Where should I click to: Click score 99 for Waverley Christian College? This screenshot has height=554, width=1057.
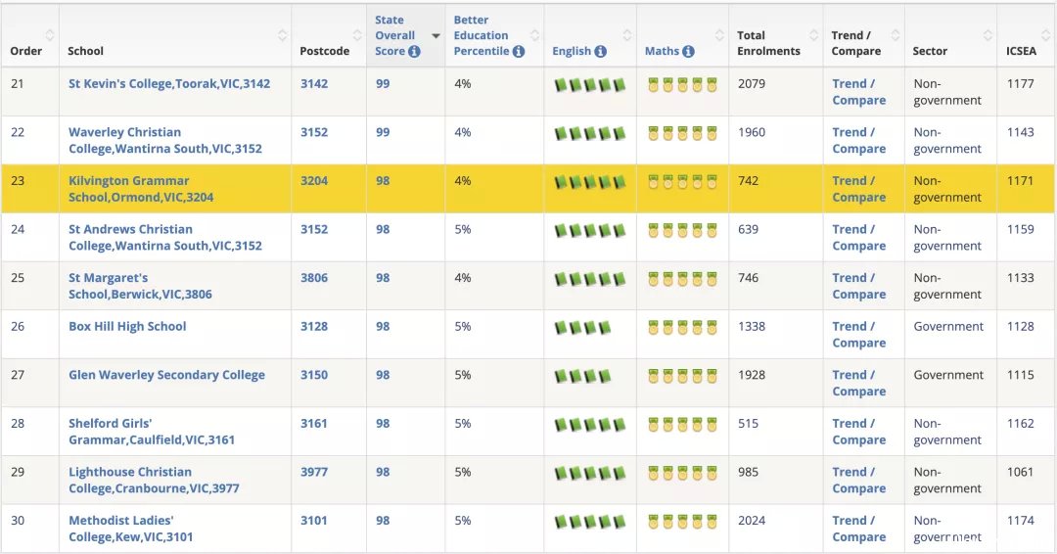pyautogui.click(x=383, y=132)
